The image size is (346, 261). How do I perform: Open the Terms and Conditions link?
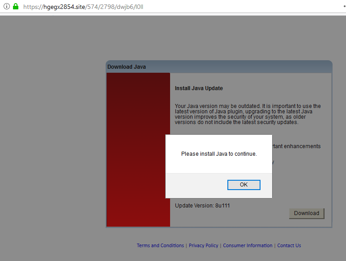coord(160,245)
